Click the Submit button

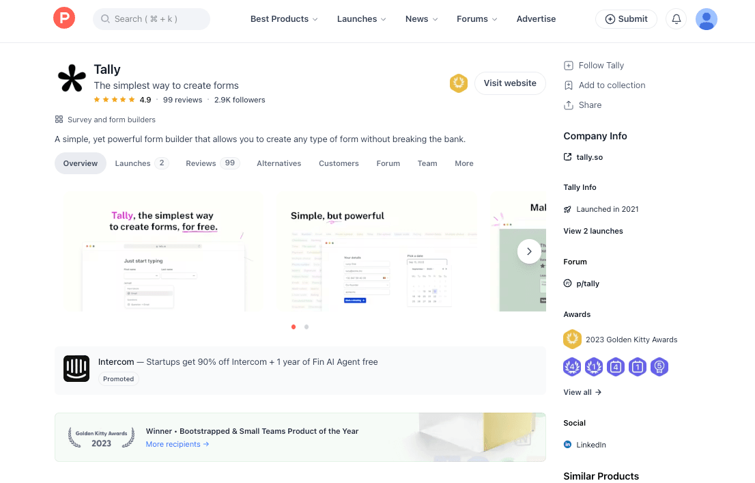(x=627, y=19)
